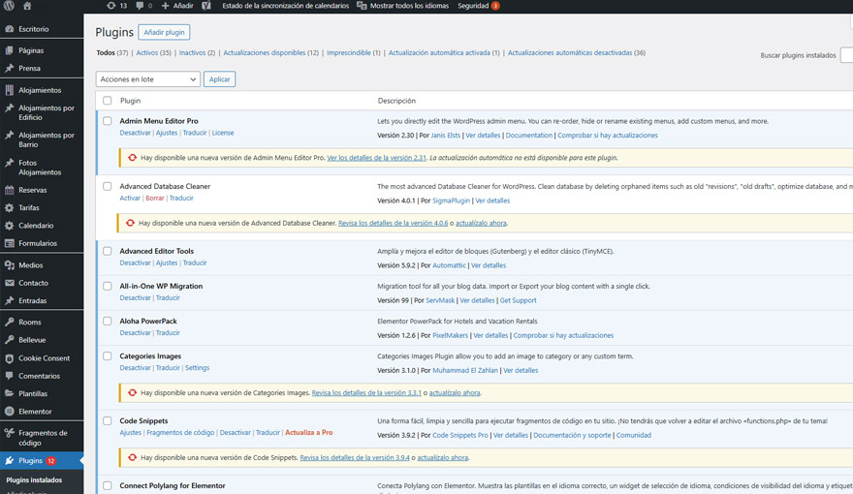Open the updates icon showing 13
Screen dimensions: 853x494
116,6
